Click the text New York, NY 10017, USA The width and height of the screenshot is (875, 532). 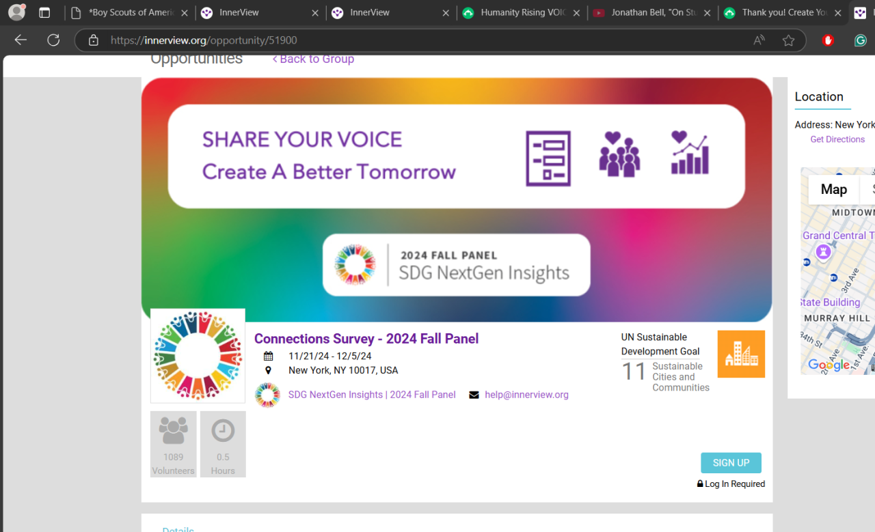tap(343, 370)
